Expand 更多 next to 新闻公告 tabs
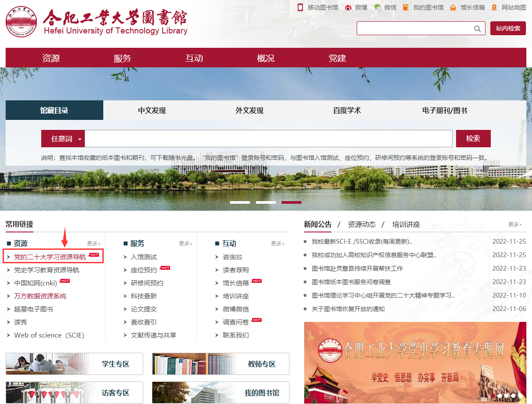Viewport: 532px width, 404px height. pyautogui.click(x=515, y=225)
